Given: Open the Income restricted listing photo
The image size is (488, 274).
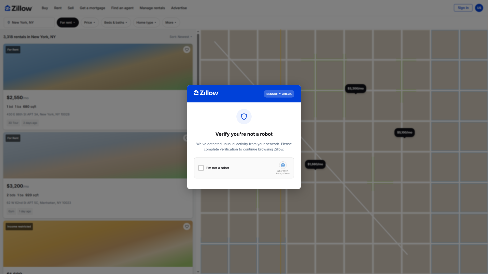Looking at the screenshot, I should click(x=98, y=244).
